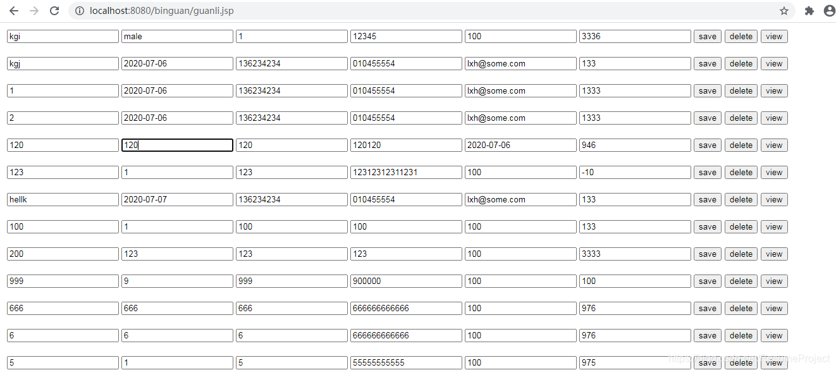Edit the field with value 12312312311231
The height and width of the screenshot is (370, 836).
pos(406,173)
